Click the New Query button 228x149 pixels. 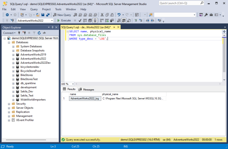(x=62, y=15)
